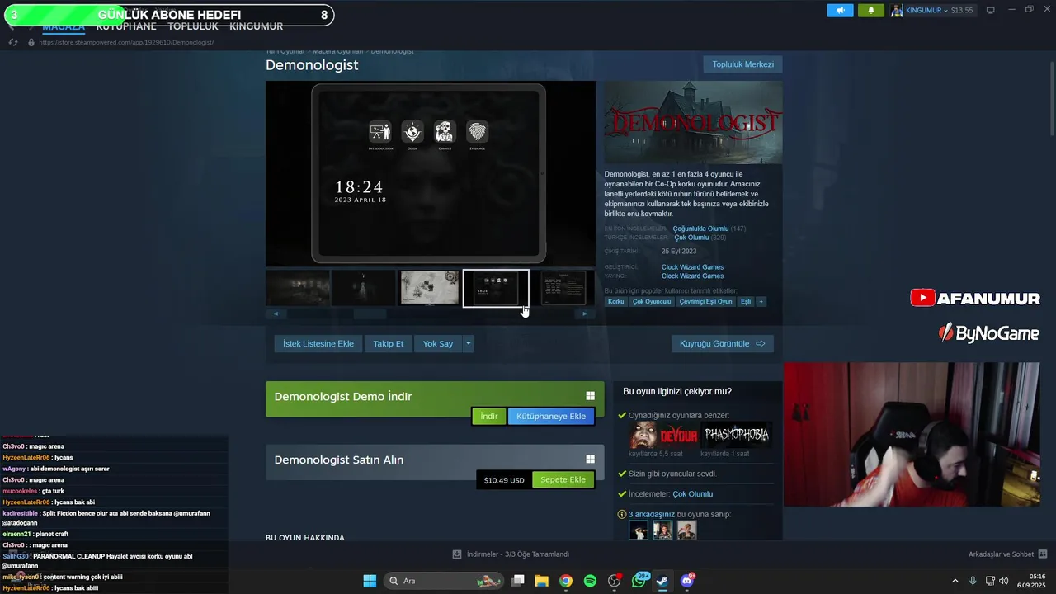This screenshot has height=594, width=1056.
Task: Click the taskbar Ara search box
Action: [445, 581]
